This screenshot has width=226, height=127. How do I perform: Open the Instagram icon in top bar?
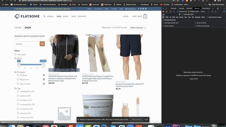pyautogui.click(x=141, y=9)
